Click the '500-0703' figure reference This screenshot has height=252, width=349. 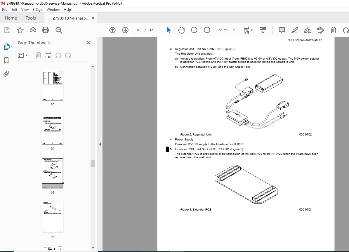point(305,209)
